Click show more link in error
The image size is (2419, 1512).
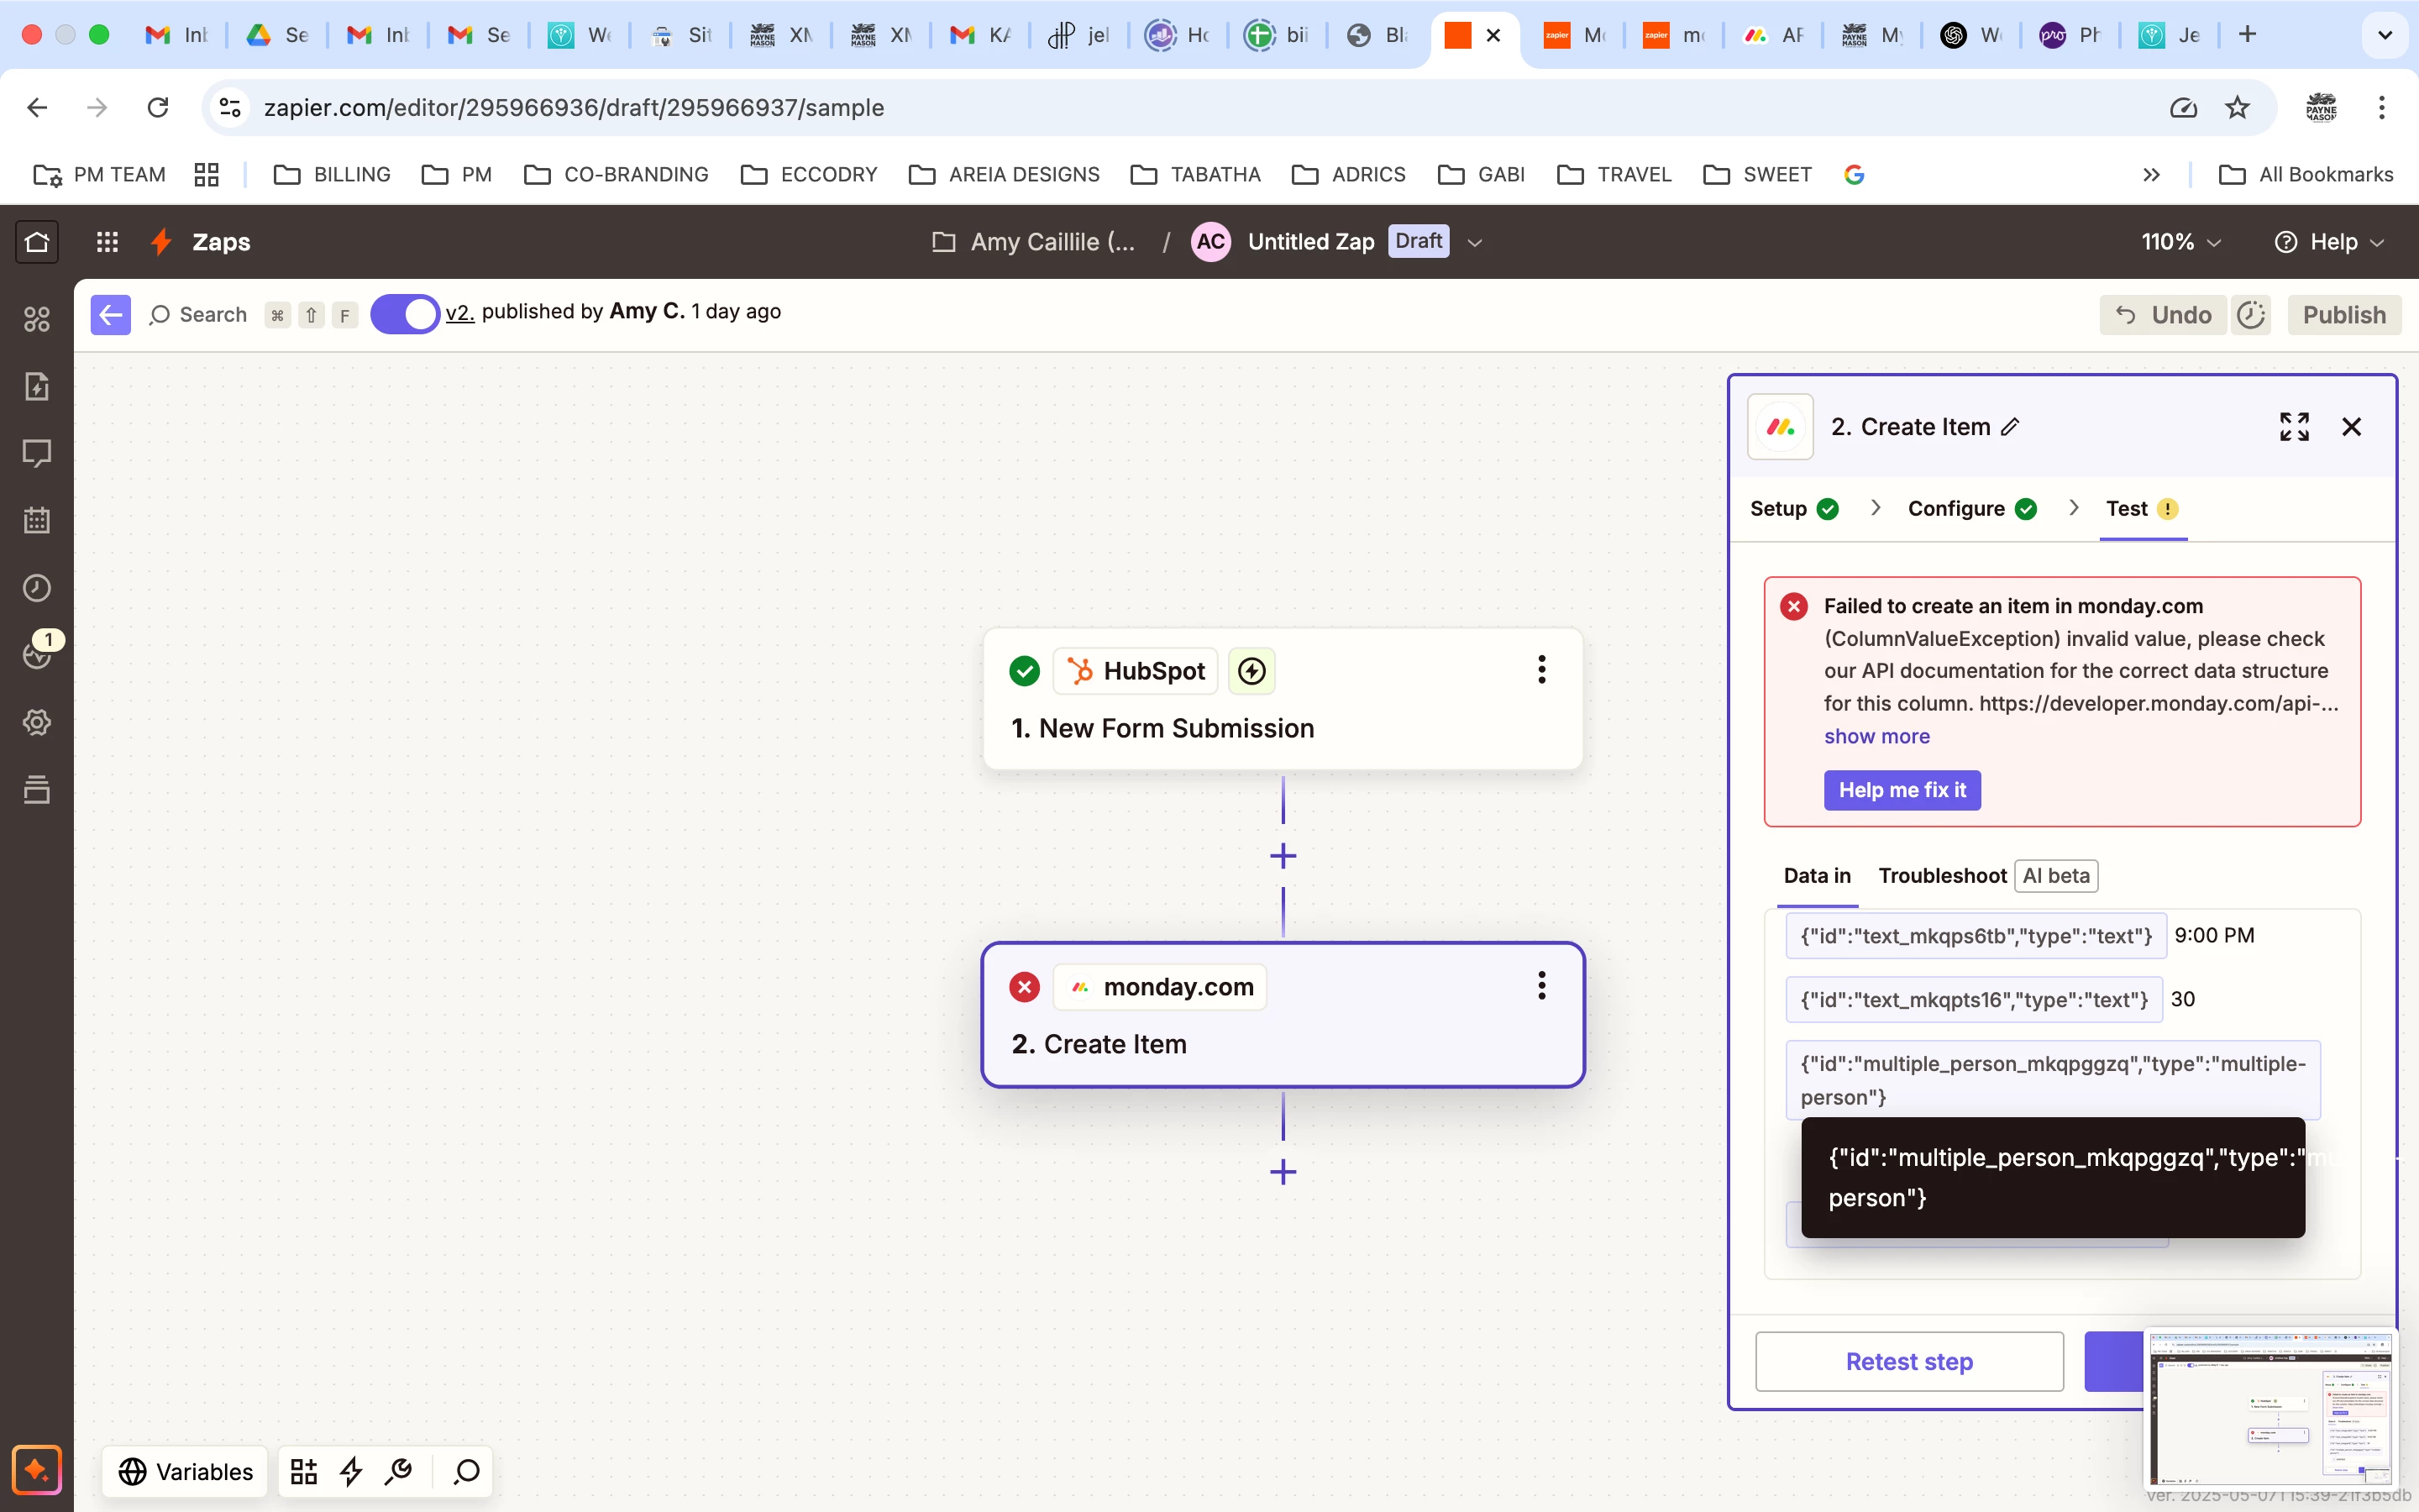click(1876, 736)
